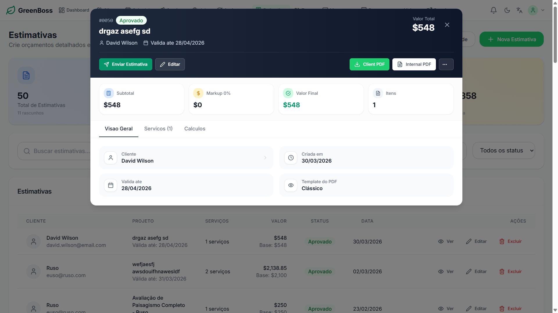Edit the Ruso $250 estimate

pos(476,309)
